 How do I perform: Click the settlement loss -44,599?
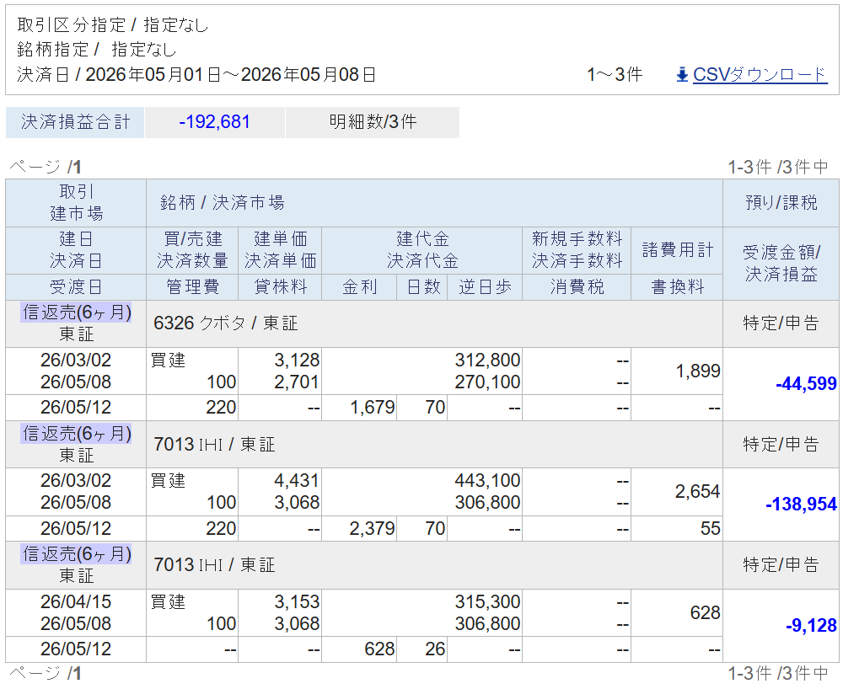click(x=806, y=383)
